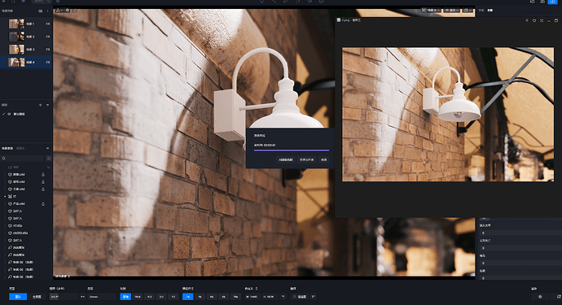This screenshot has width=562, height=305.
Task: Select the highlighted scene 4 row
Action: pyautogui.click(x=26, y=63)
